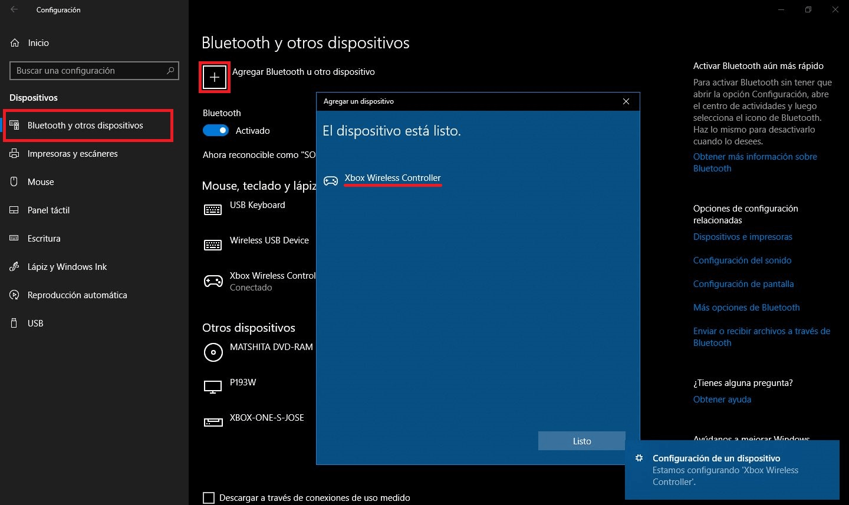Restore down the Configuración window

[808, 9]
